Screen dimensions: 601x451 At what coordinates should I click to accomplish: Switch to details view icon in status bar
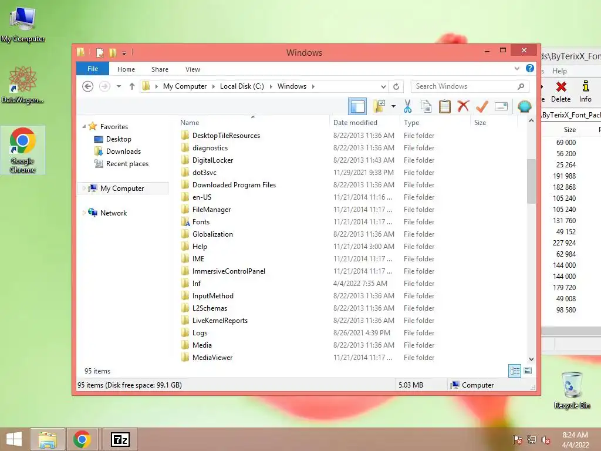pos(515,371)
